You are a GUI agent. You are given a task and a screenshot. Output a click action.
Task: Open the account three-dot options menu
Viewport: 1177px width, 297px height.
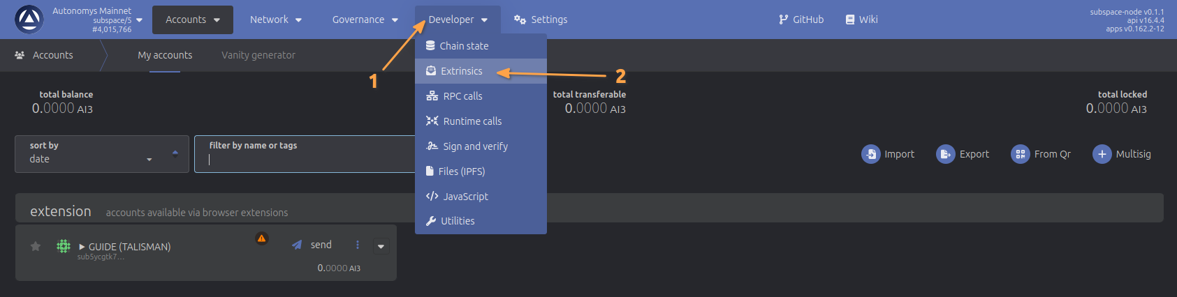click(358, 245)
